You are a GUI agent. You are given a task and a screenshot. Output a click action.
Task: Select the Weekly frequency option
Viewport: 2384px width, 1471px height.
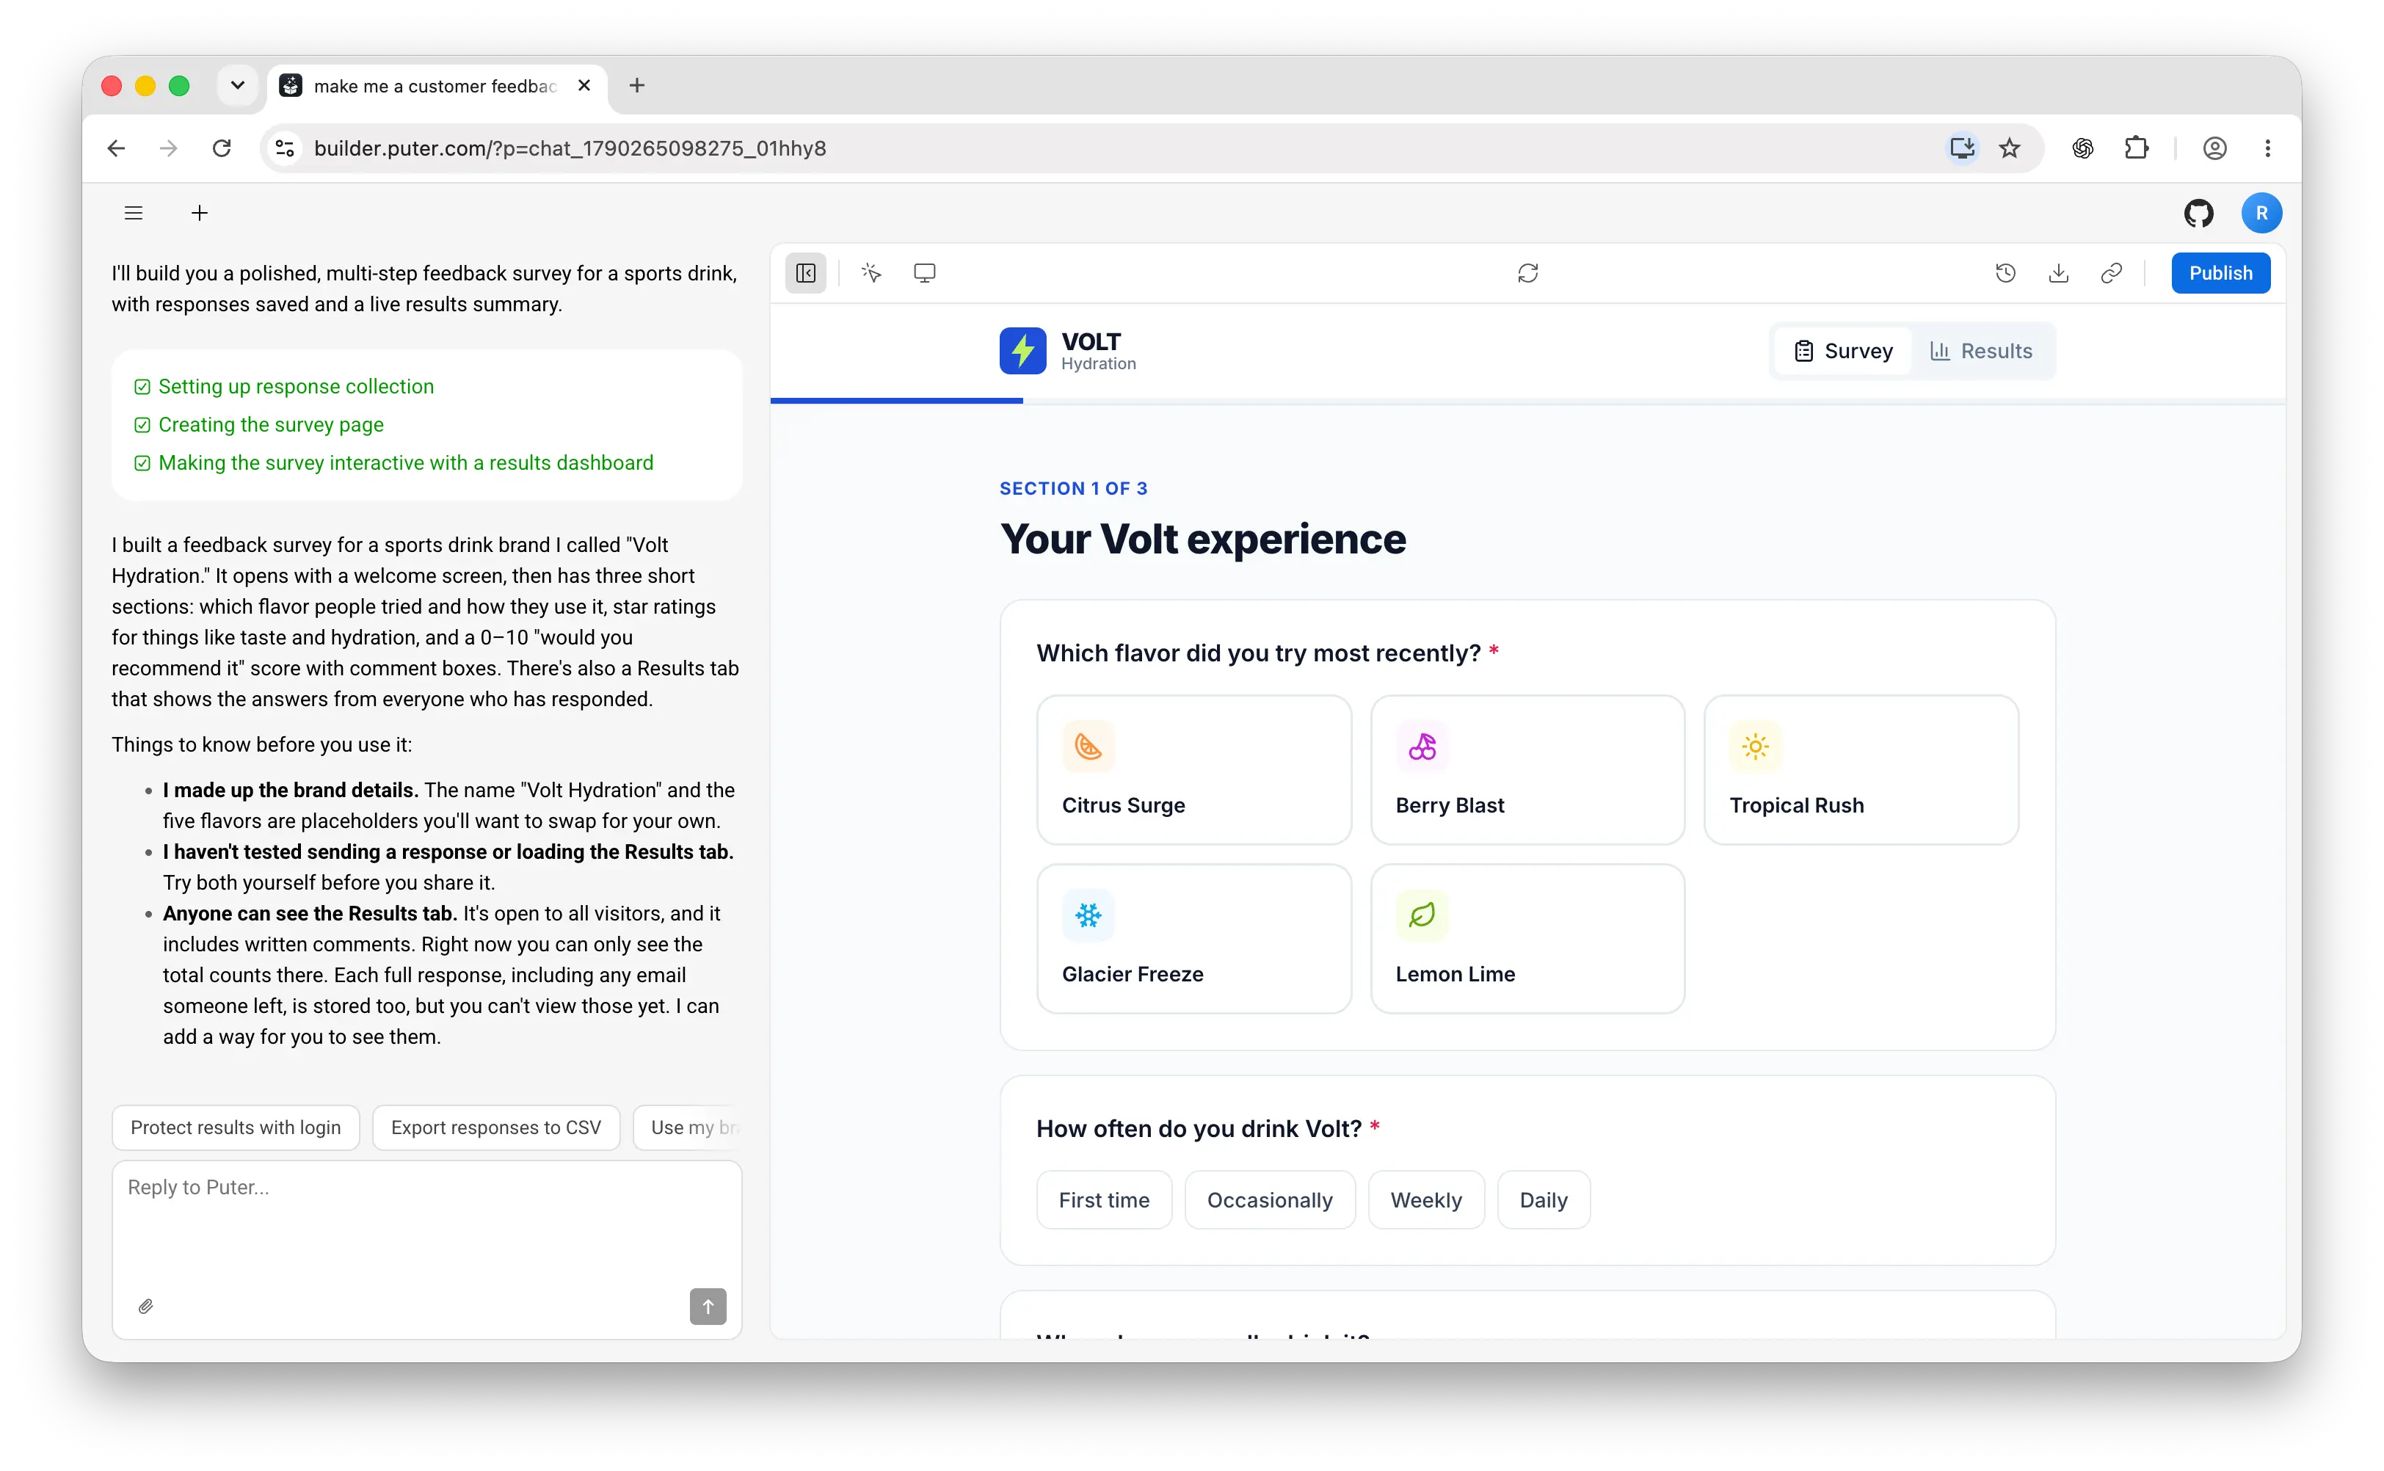coord(1426,1199)
